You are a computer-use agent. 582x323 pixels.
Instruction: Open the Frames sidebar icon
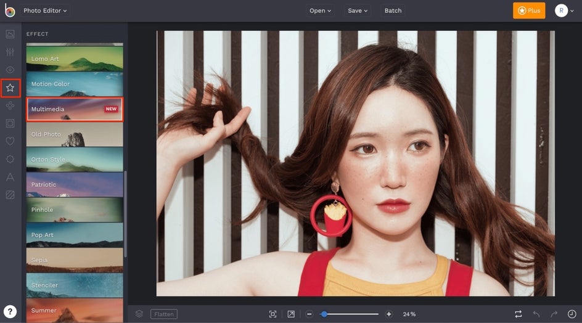coord(10,123)
